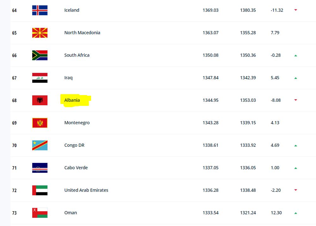Click the North Macedonia flag

(40, 33)
